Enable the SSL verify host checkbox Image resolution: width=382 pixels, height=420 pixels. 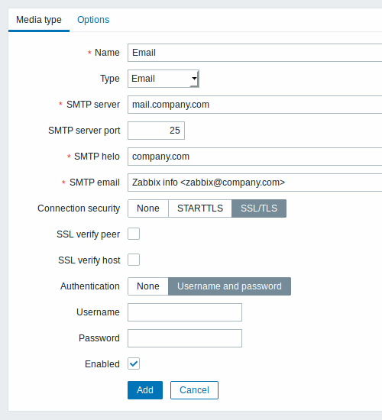click(x=134, y=260)
